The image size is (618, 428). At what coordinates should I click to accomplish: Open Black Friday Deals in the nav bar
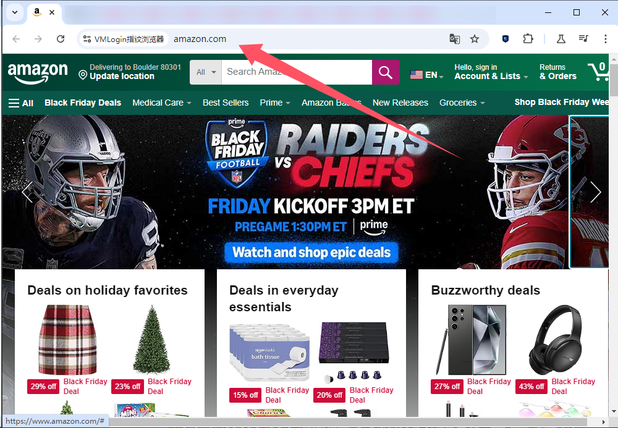(83, 103)
